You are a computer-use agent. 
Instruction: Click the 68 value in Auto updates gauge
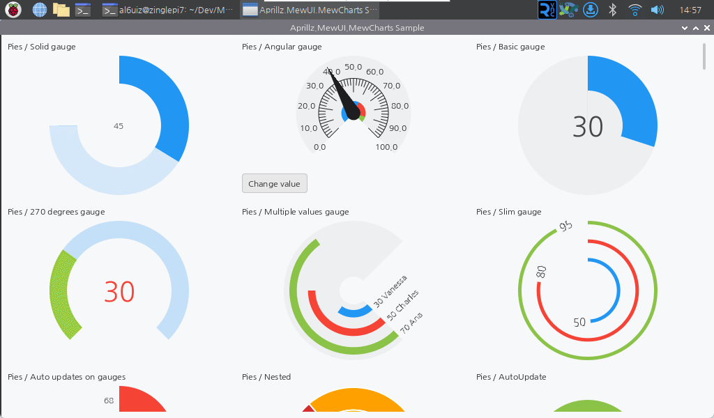pos(109,401)
